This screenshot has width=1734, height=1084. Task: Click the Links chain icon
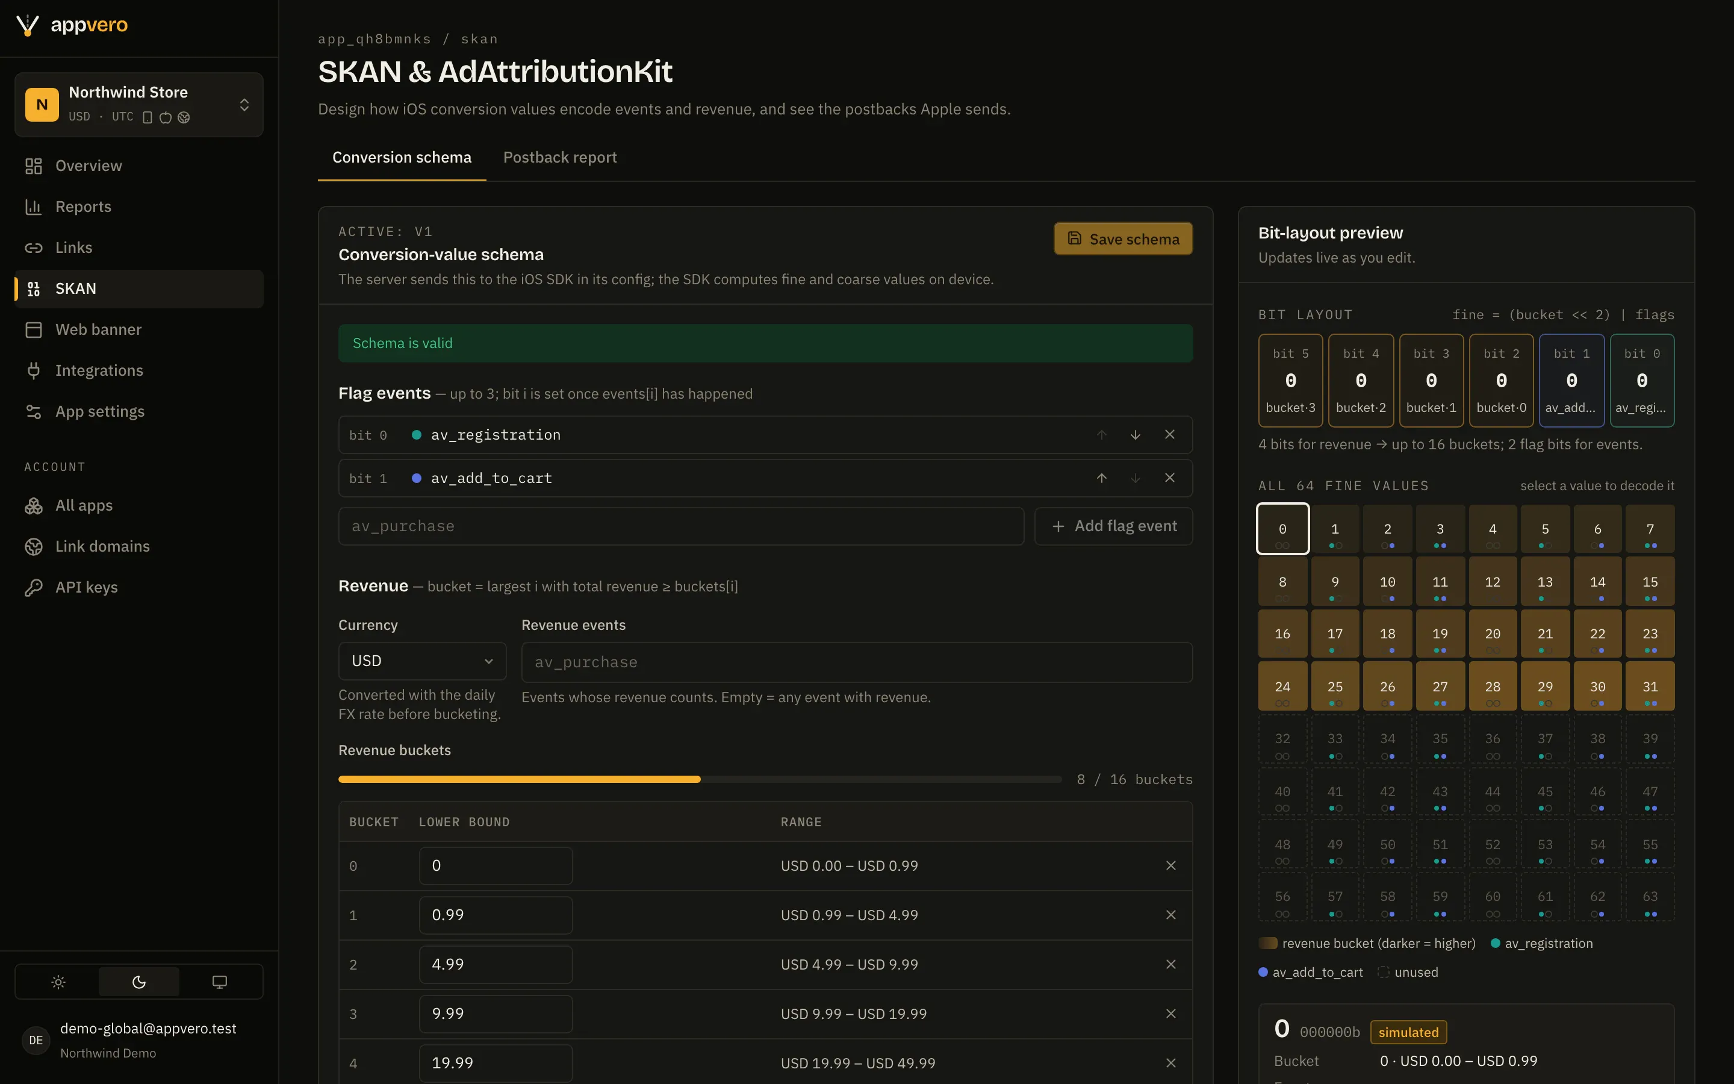point(34,248)
